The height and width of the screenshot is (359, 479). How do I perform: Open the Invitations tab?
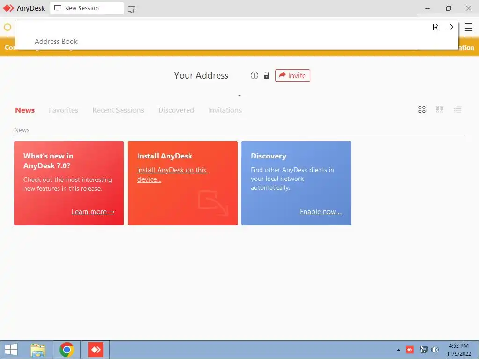225,110
